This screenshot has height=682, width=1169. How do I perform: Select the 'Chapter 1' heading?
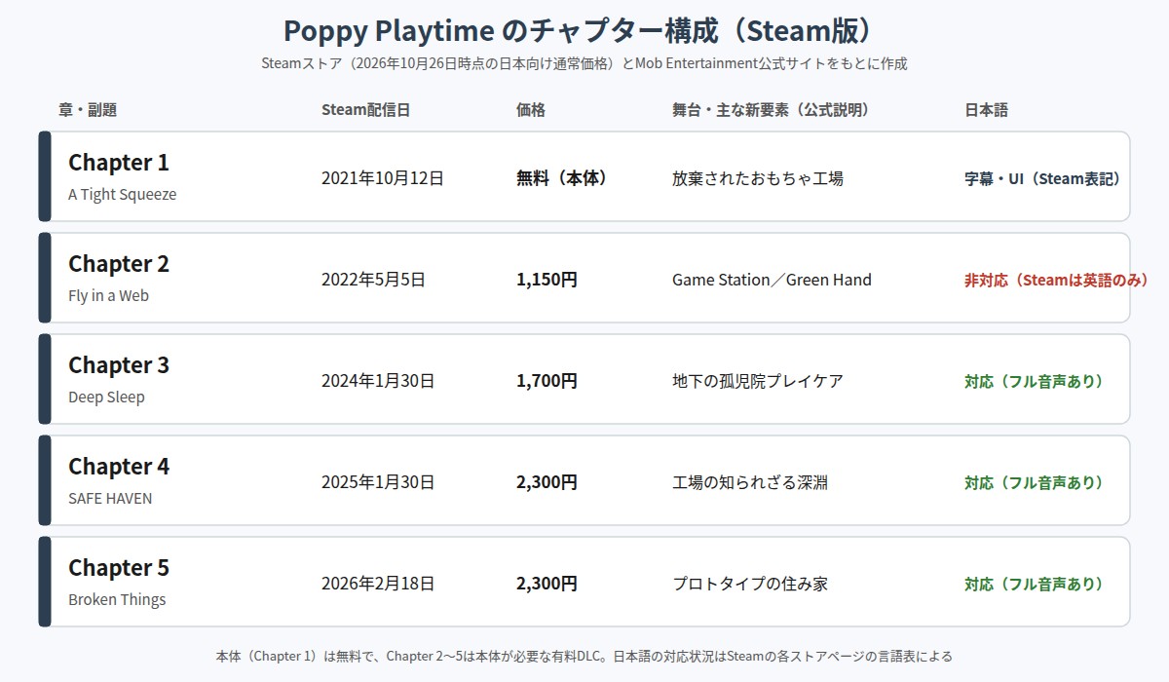[119, 163]
